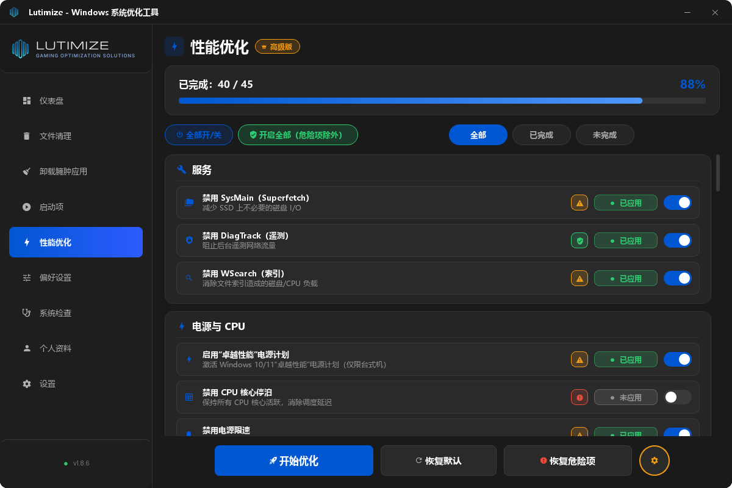Click the 恢复默认 button
Screen dimensions: 732x488
(x=439, y=461)
